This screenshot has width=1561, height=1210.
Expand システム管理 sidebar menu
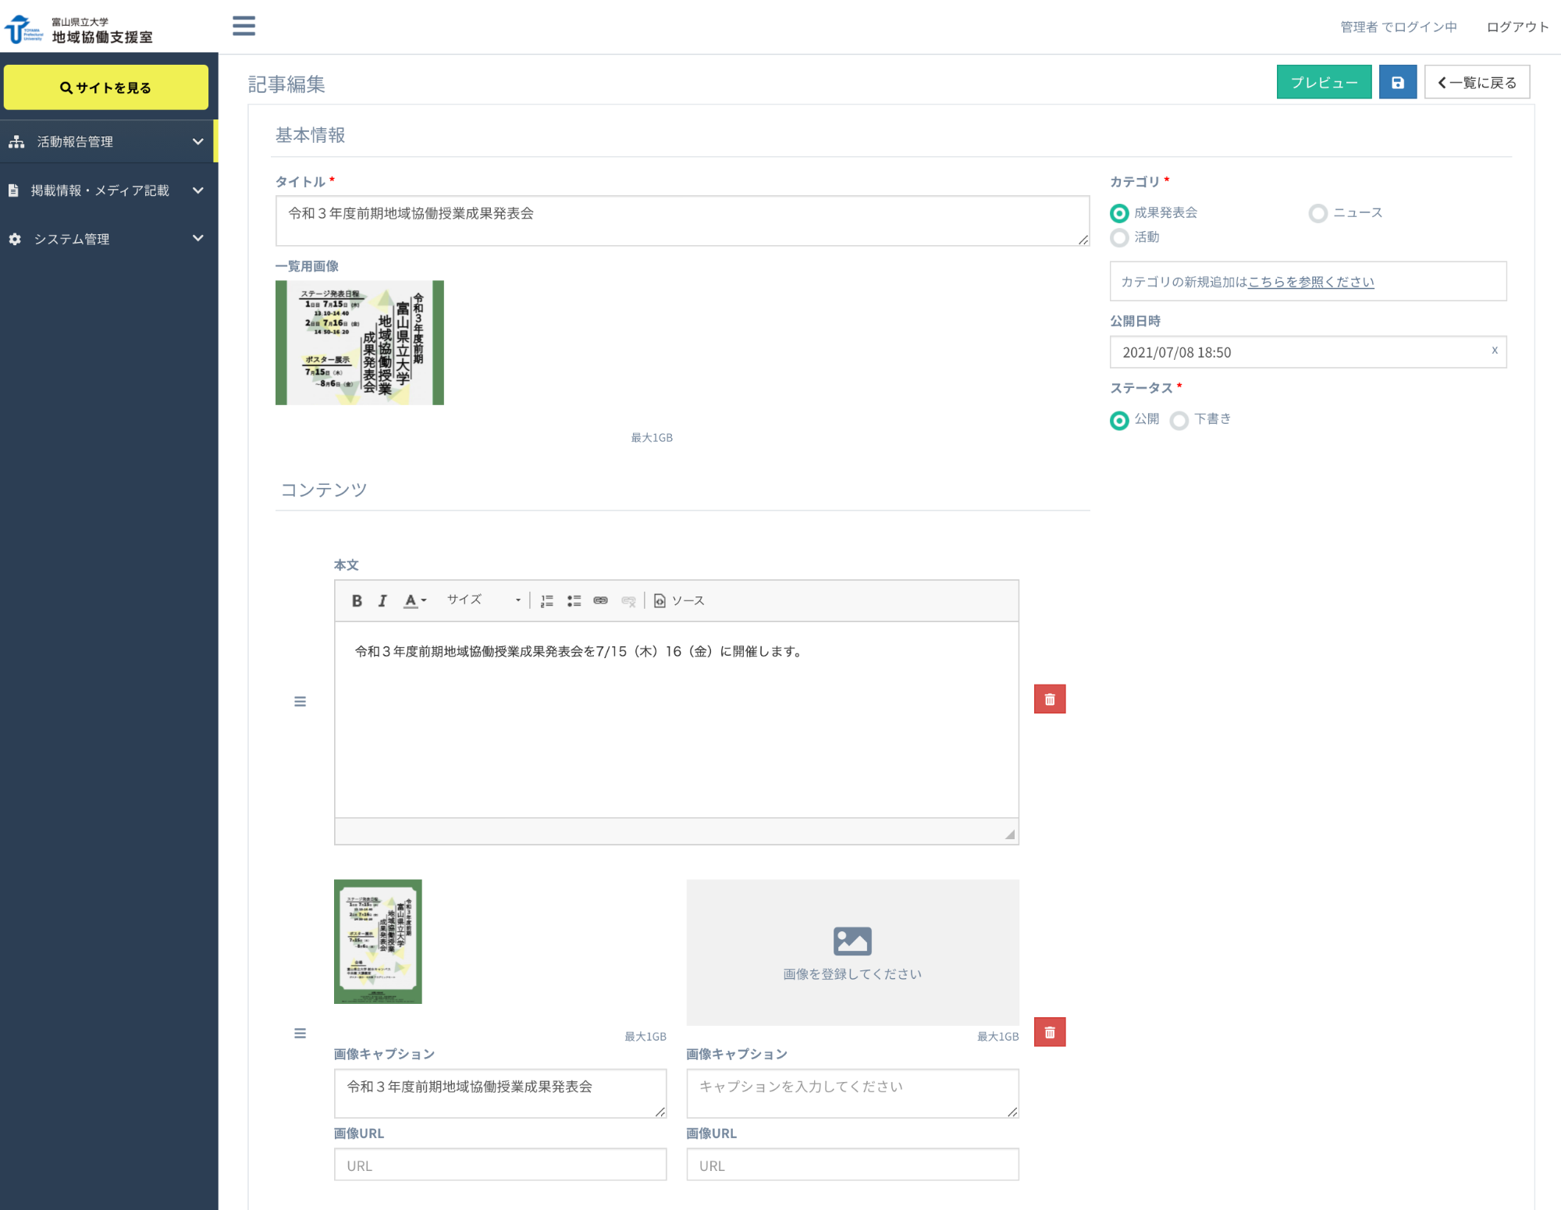pos(108,239)
